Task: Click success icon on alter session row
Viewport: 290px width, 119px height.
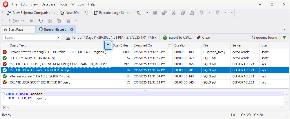Action: click(5, 76)
